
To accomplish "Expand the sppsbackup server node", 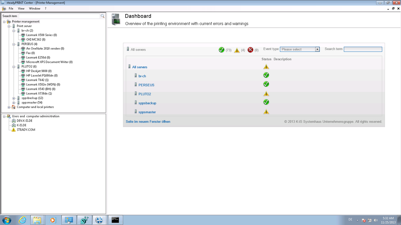I will click(x=13, y=98).
